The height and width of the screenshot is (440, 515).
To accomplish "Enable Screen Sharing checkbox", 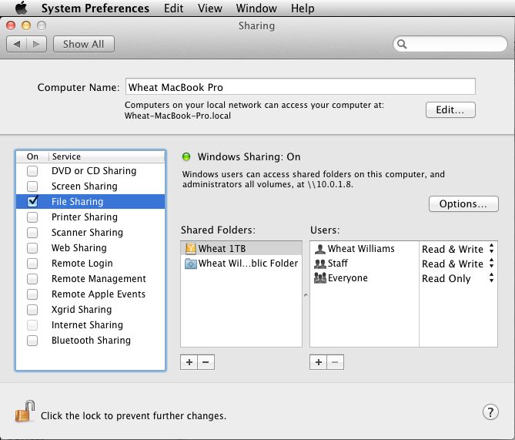I will coord(32,186).
